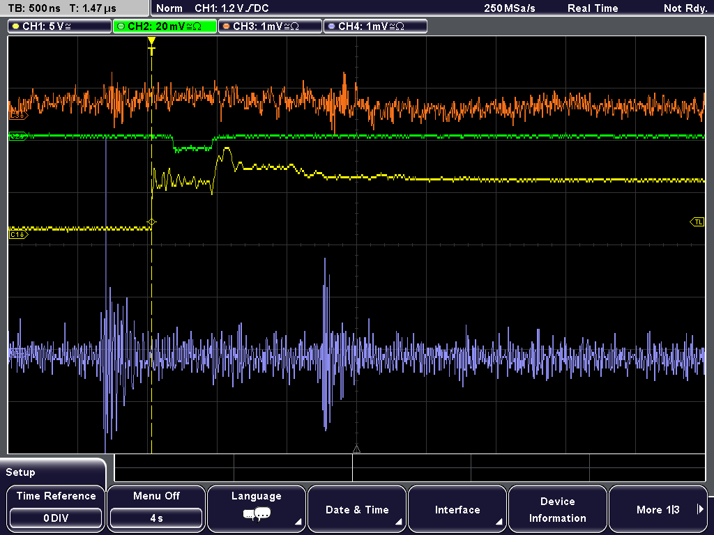The height and width of the screenshot is (535, 714).
Task: Click the Norm trigger mode label
Action: pyautogui.click(x=169, y=8)
